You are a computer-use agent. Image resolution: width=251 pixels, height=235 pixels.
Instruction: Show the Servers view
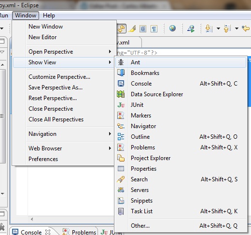(x=181, y=190)
